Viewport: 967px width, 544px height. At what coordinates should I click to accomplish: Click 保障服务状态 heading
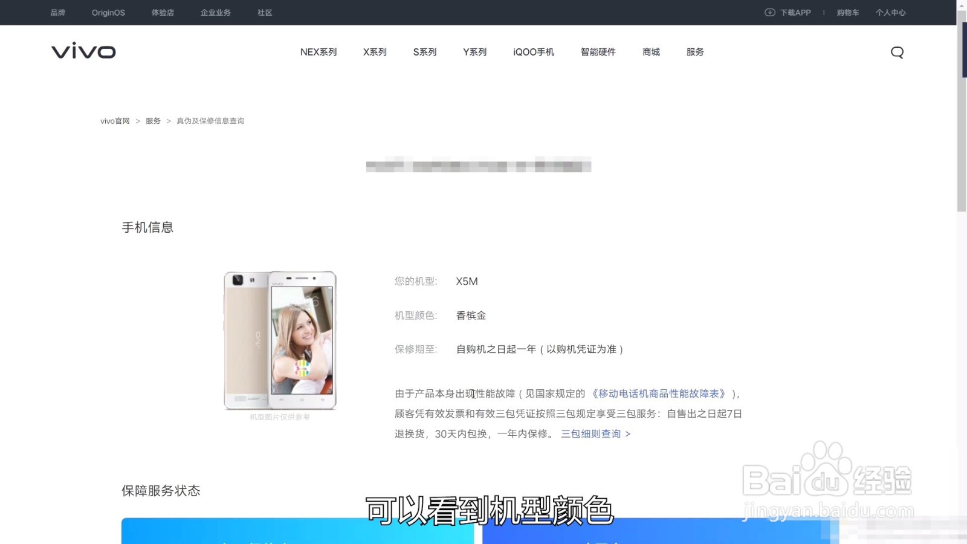coord(161,491)
